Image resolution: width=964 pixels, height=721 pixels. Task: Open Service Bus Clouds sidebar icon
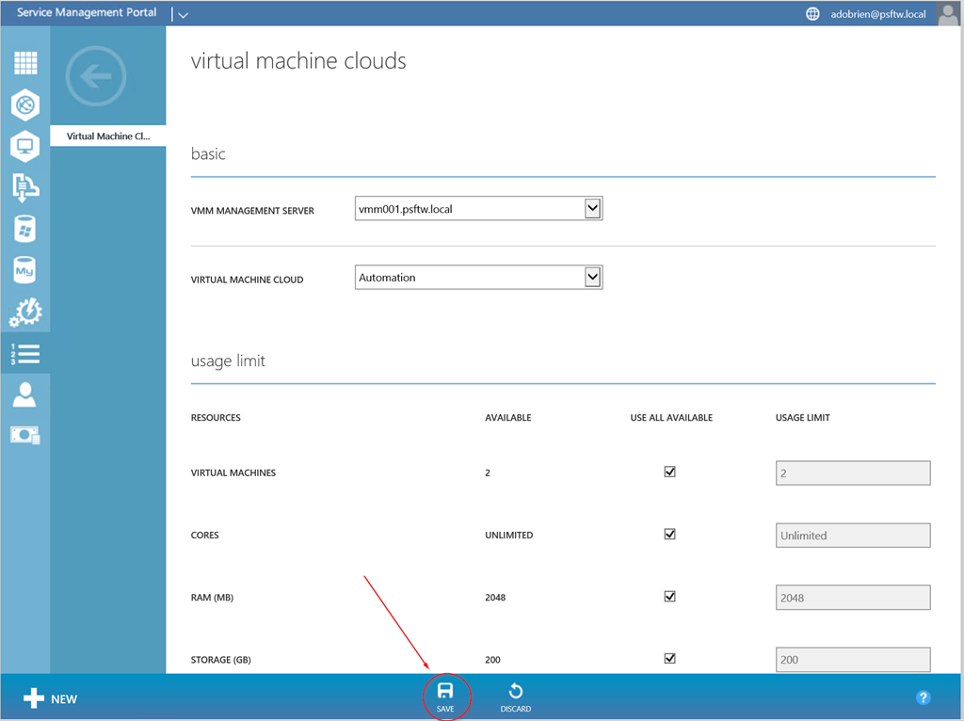(x=25, y=187)
